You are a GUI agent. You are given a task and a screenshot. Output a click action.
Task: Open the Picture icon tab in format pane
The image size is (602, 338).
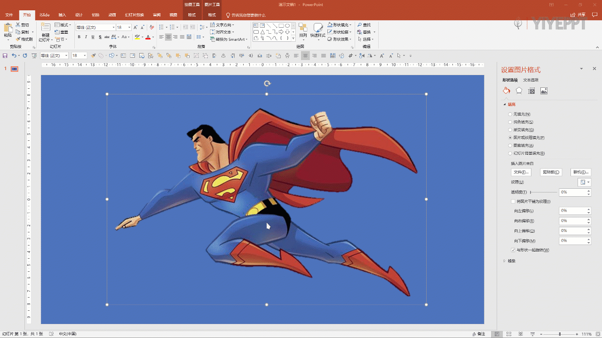(x=544, y=91)
